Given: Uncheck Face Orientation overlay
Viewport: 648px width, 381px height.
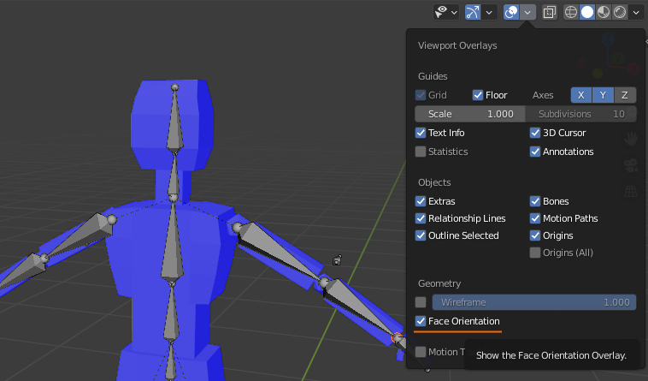Looking at the screenshot, I should point(421,321).
